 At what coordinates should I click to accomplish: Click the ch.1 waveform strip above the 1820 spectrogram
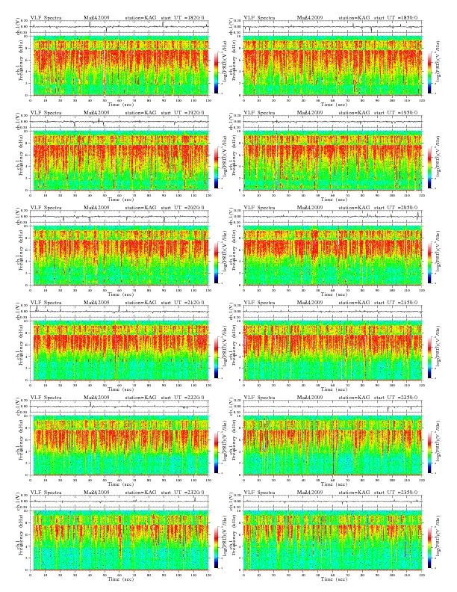119,26
